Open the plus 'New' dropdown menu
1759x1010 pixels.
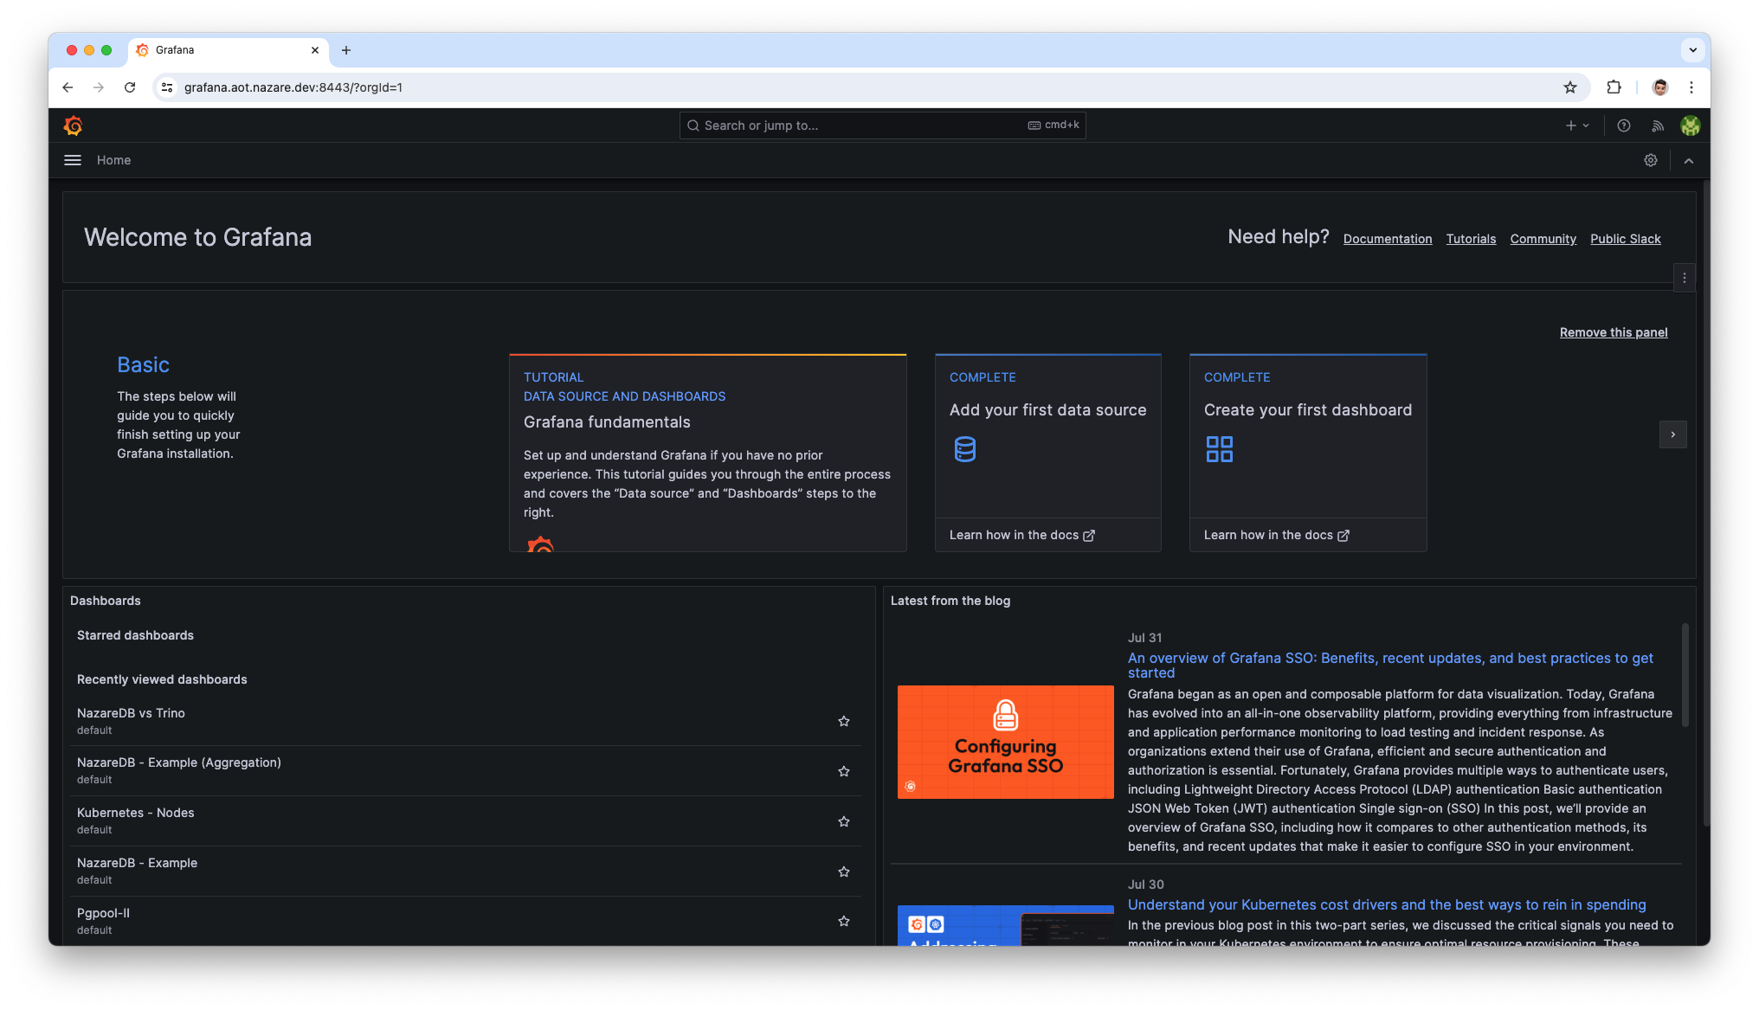coord(1577,125)
